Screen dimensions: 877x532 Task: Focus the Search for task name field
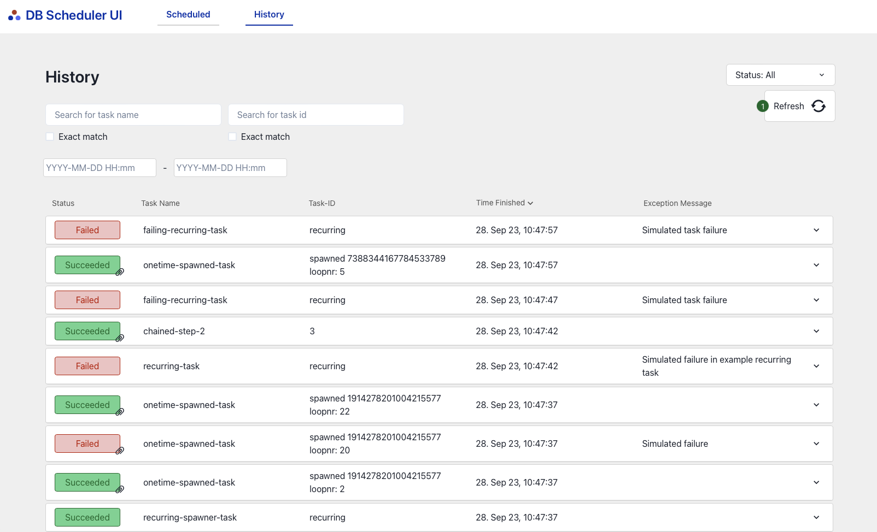tap(133, 115)
